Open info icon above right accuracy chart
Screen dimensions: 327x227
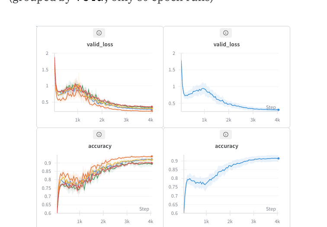(x=226, y=134)
